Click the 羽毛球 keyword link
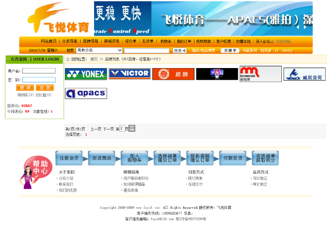336x236 pixels. pos(266,50)
